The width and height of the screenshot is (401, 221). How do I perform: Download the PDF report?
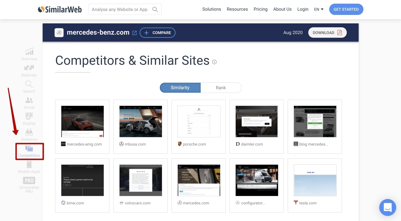coord(328,33)
